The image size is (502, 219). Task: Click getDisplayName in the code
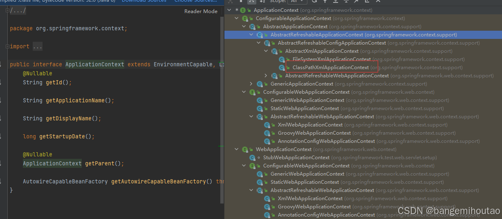tap(69, 118)
